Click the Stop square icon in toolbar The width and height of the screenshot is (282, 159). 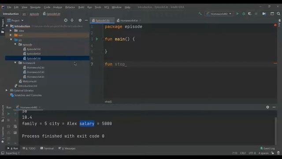[256, 14]
